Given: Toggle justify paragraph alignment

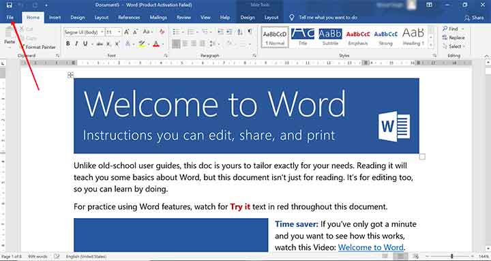Looking at the screenshot, I should click(x=203, y=44).
